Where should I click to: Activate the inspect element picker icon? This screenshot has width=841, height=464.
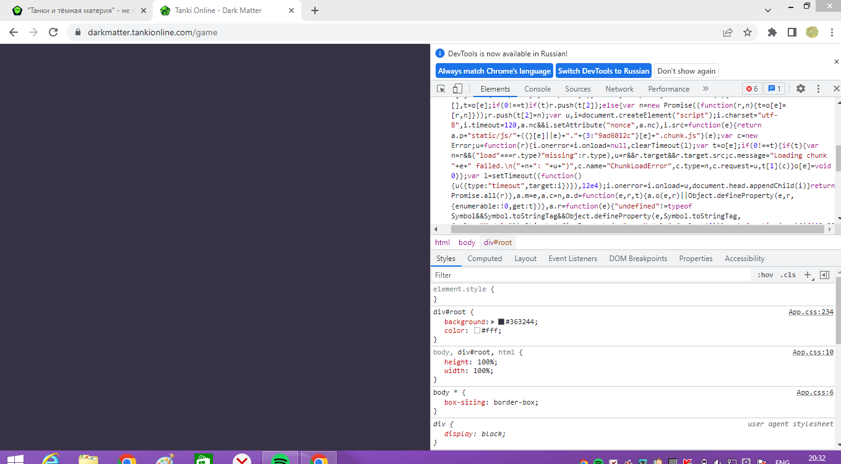pos(441,88)
